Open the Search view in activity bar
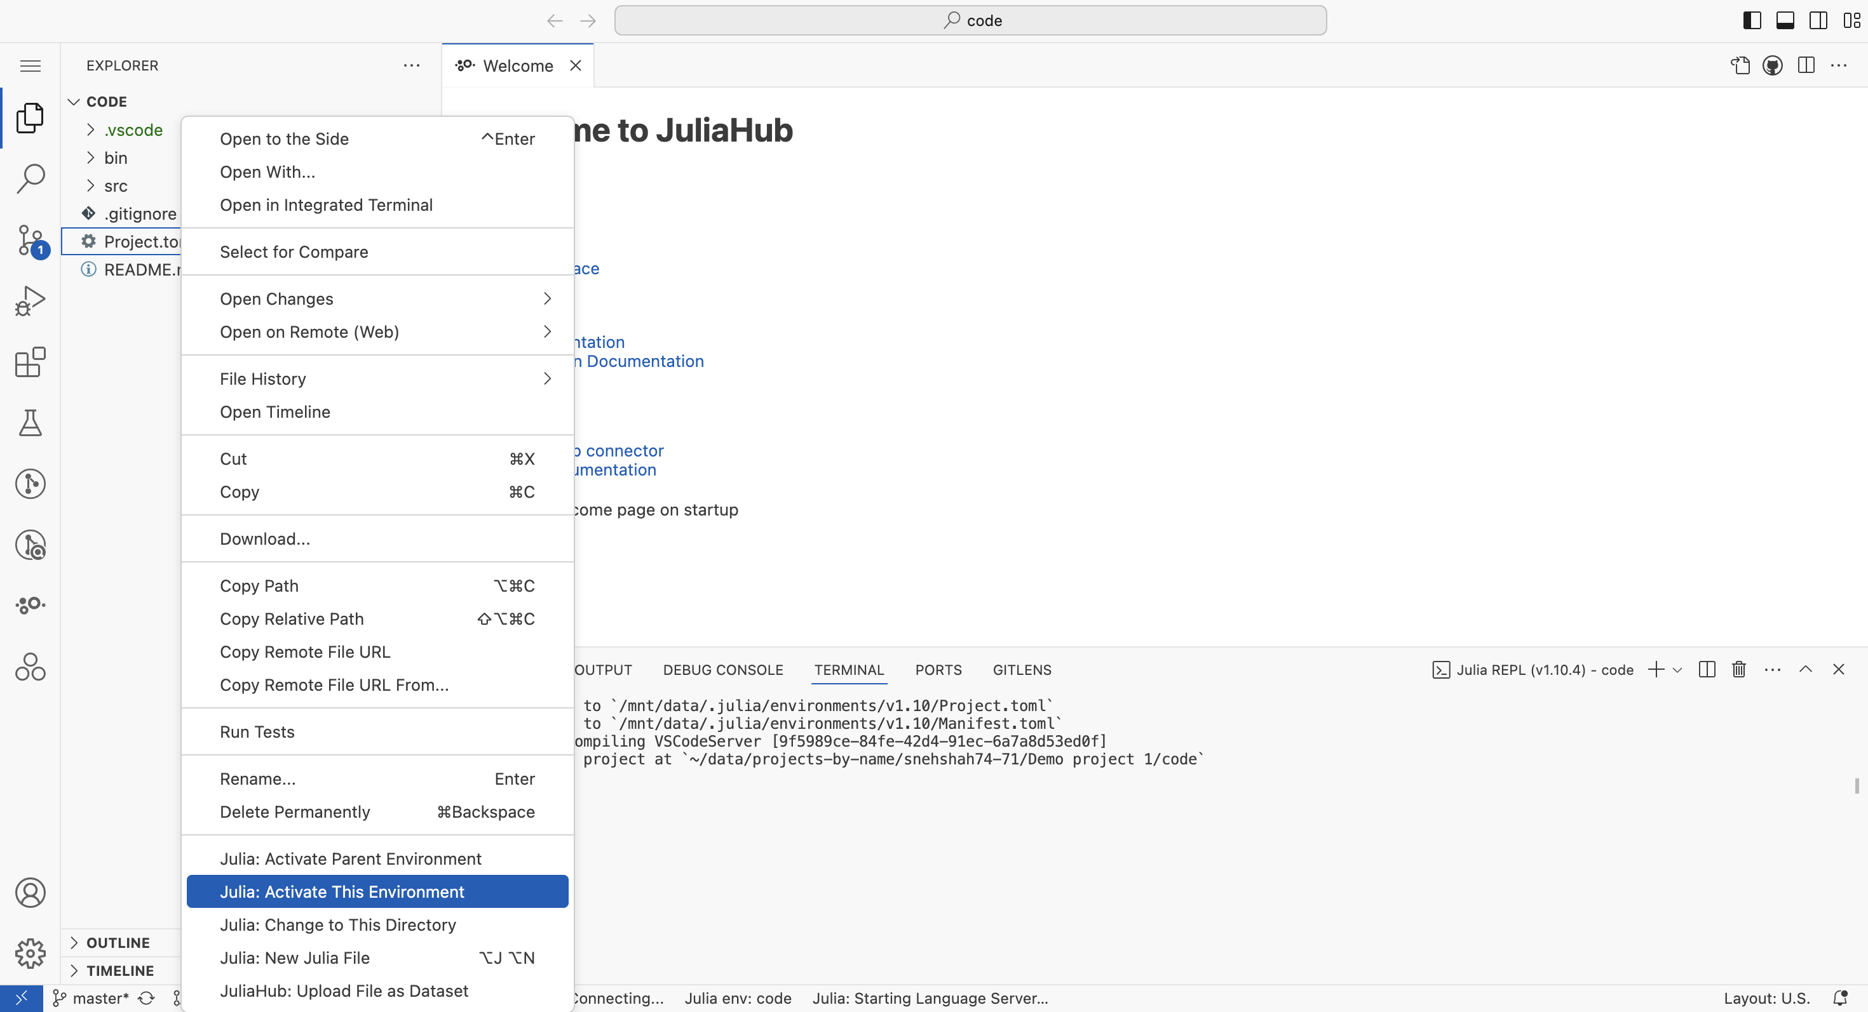The image size is (1868, 1012). (30, 178)
